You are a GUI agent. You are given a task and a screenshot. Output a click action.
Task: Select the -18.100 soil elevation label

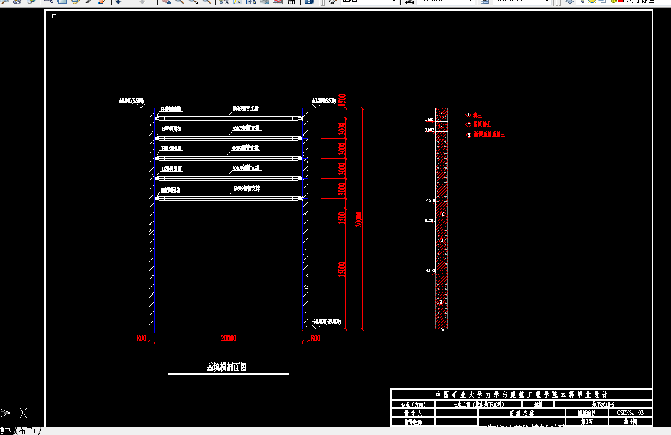(428, 271)
